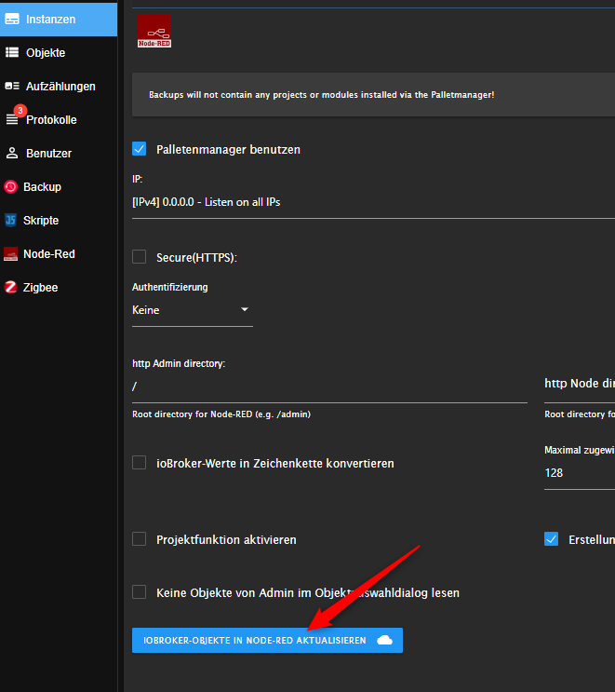Open the Objekte menu item
This screenshot has height=692, width=615.
(59, 52)
